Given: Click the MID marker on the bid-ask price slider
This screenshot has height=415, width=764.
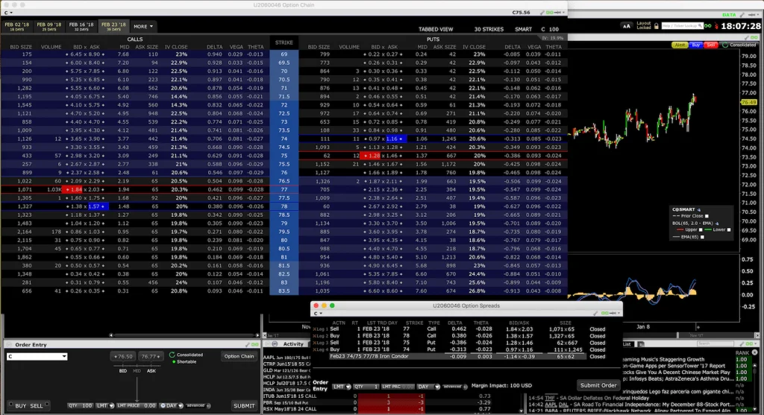Looking at the screenshot, I should (137, 371).
